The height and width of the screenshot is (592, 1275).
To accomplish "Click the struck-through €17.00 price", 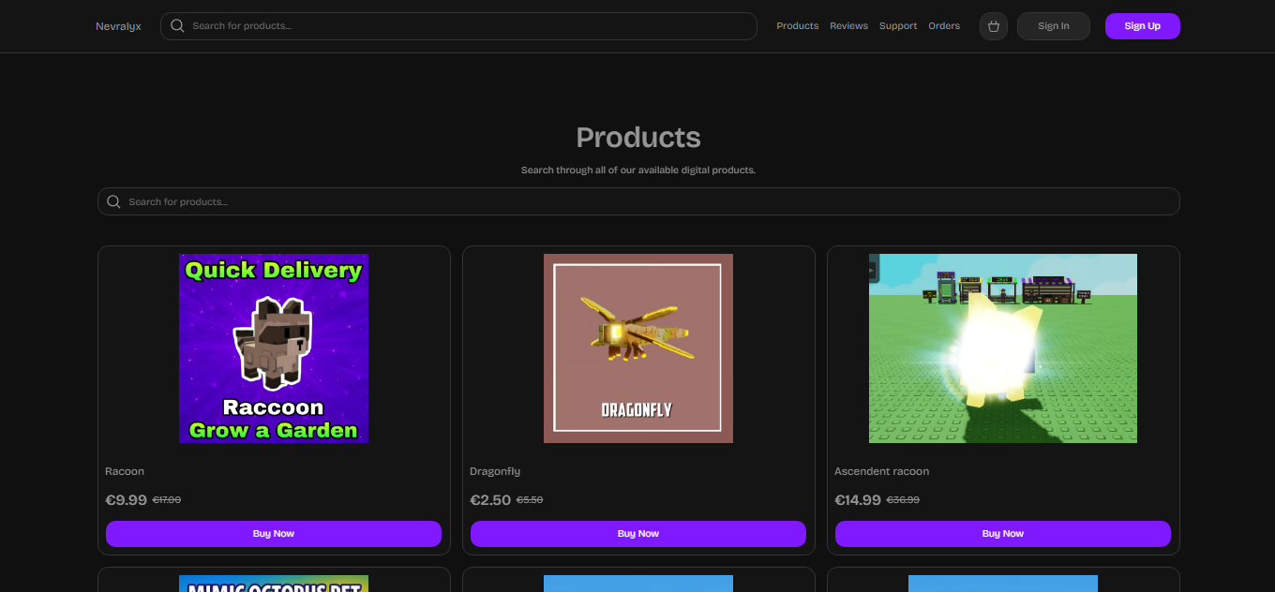I will [167, 500].
